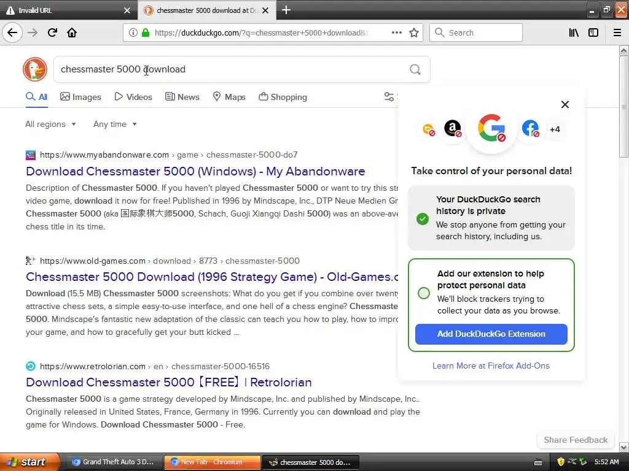Open the Windows Start menu
Viewport: 629px width, 471px height.
29,462
